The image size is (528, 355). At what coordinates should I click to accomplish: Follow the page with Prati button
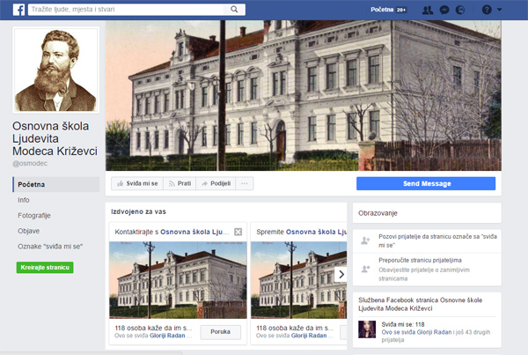[x=180, y=183]
